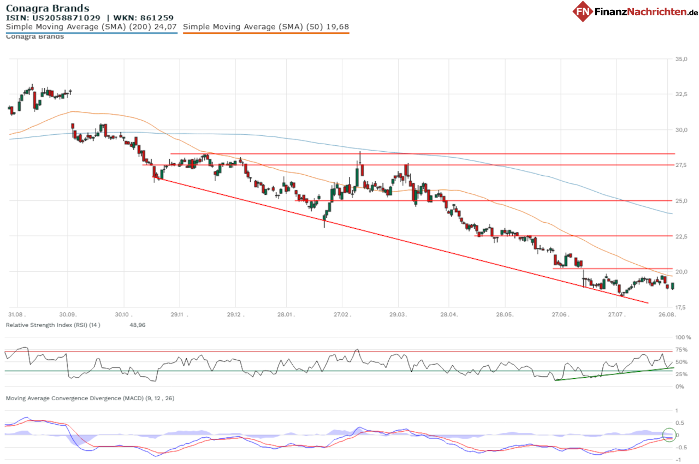Click the red FN diamond icon
The width and height of the screenshot is (699, 464).
coord(583,11)
